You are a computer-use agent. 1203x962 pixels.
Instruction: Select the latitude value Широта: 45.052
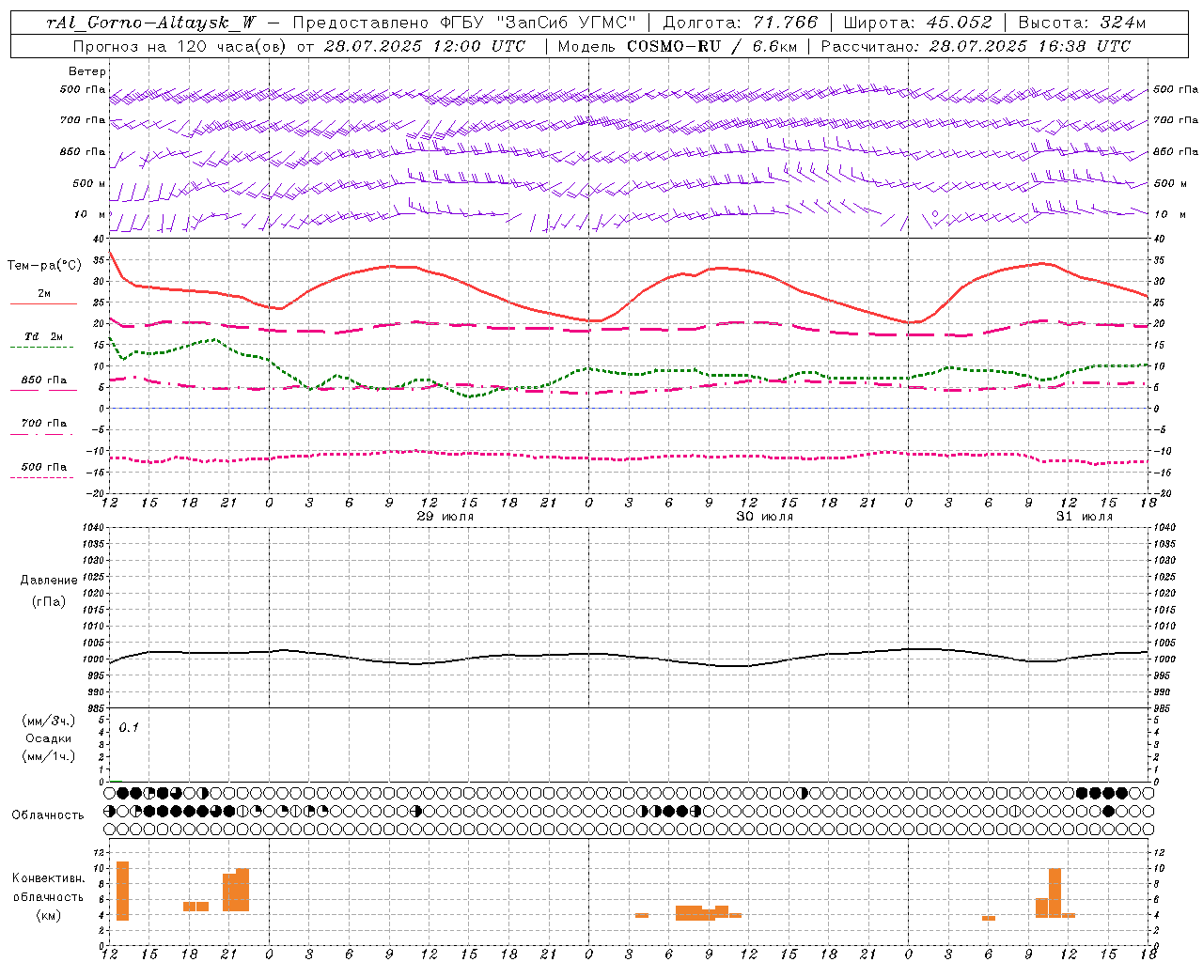click(918, 23)
